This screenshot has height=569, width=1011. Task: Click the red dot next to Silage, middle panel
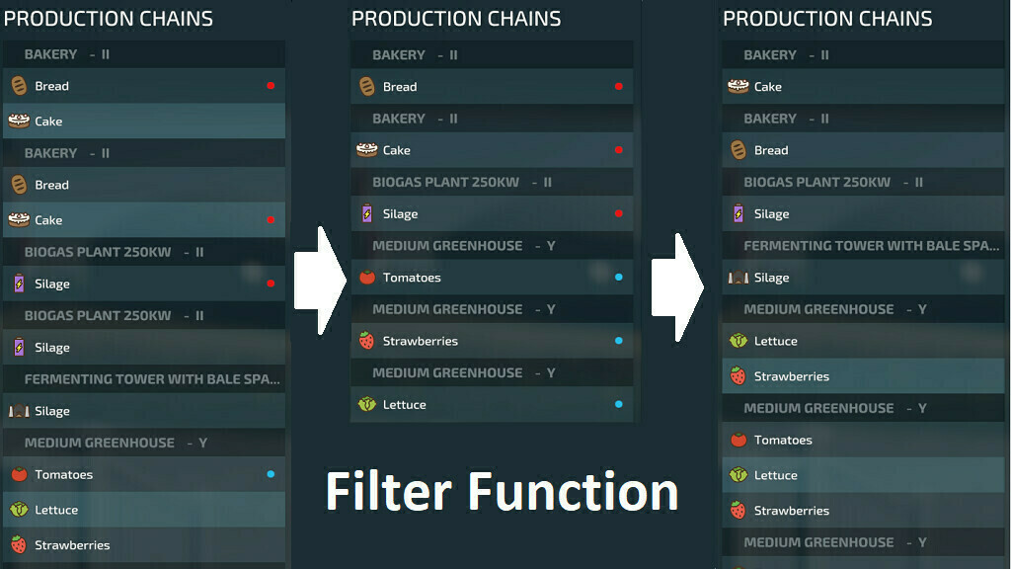click(x=619, y=213)
